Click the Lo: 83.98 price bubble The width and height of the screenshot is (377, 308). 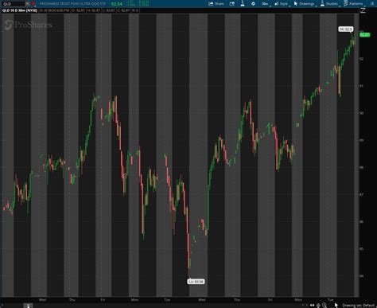[x=196, y=282]
